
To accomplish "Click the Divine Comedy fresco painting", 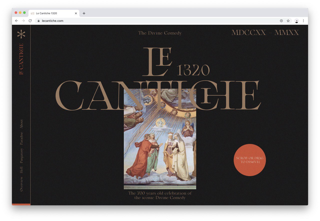I will pos(160,139).
